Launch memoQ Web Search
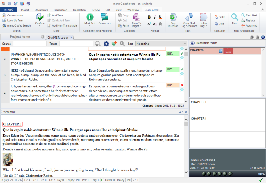The image size is (266, 183). tap(16, 25)
